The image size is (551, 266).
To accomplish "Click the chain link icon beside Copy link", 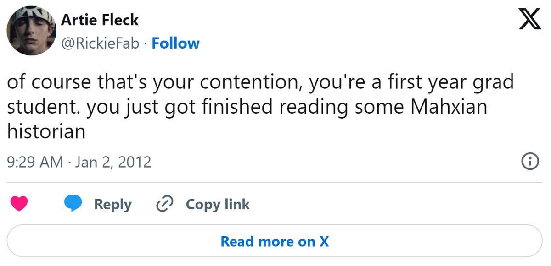I will (x=164, y=204).
